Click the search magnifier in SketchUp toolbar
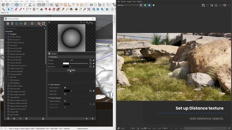 click(3, 9)
